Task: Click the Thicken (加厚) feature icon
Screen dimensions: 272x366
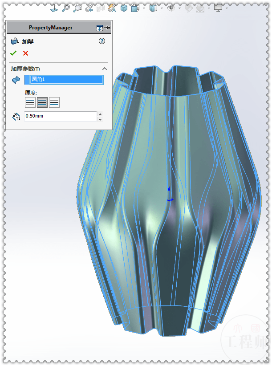Action: point(15,41)
